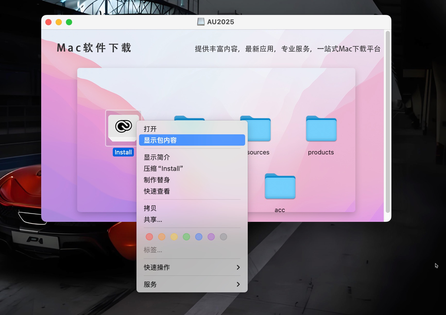The width and height of the screenshot is (446, 315).
Task: Open the 共享... share option
Action: [153, 220]
